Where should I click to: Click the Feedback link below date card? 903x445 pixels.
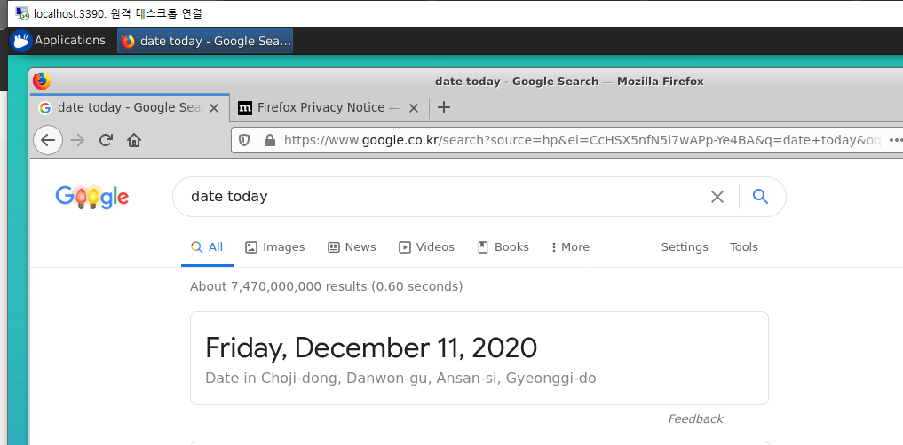coord(695,418)
